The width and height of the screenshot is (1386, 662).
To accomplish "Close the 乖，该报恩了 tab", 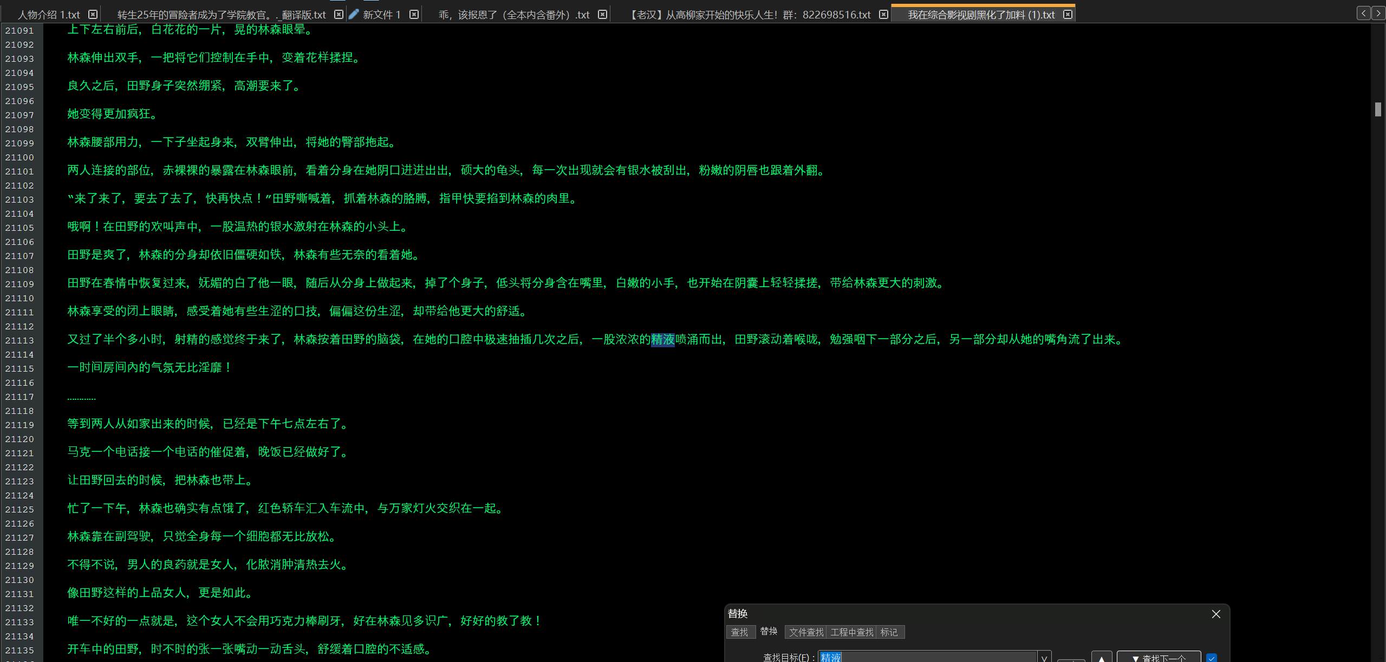I will (602, 14).
